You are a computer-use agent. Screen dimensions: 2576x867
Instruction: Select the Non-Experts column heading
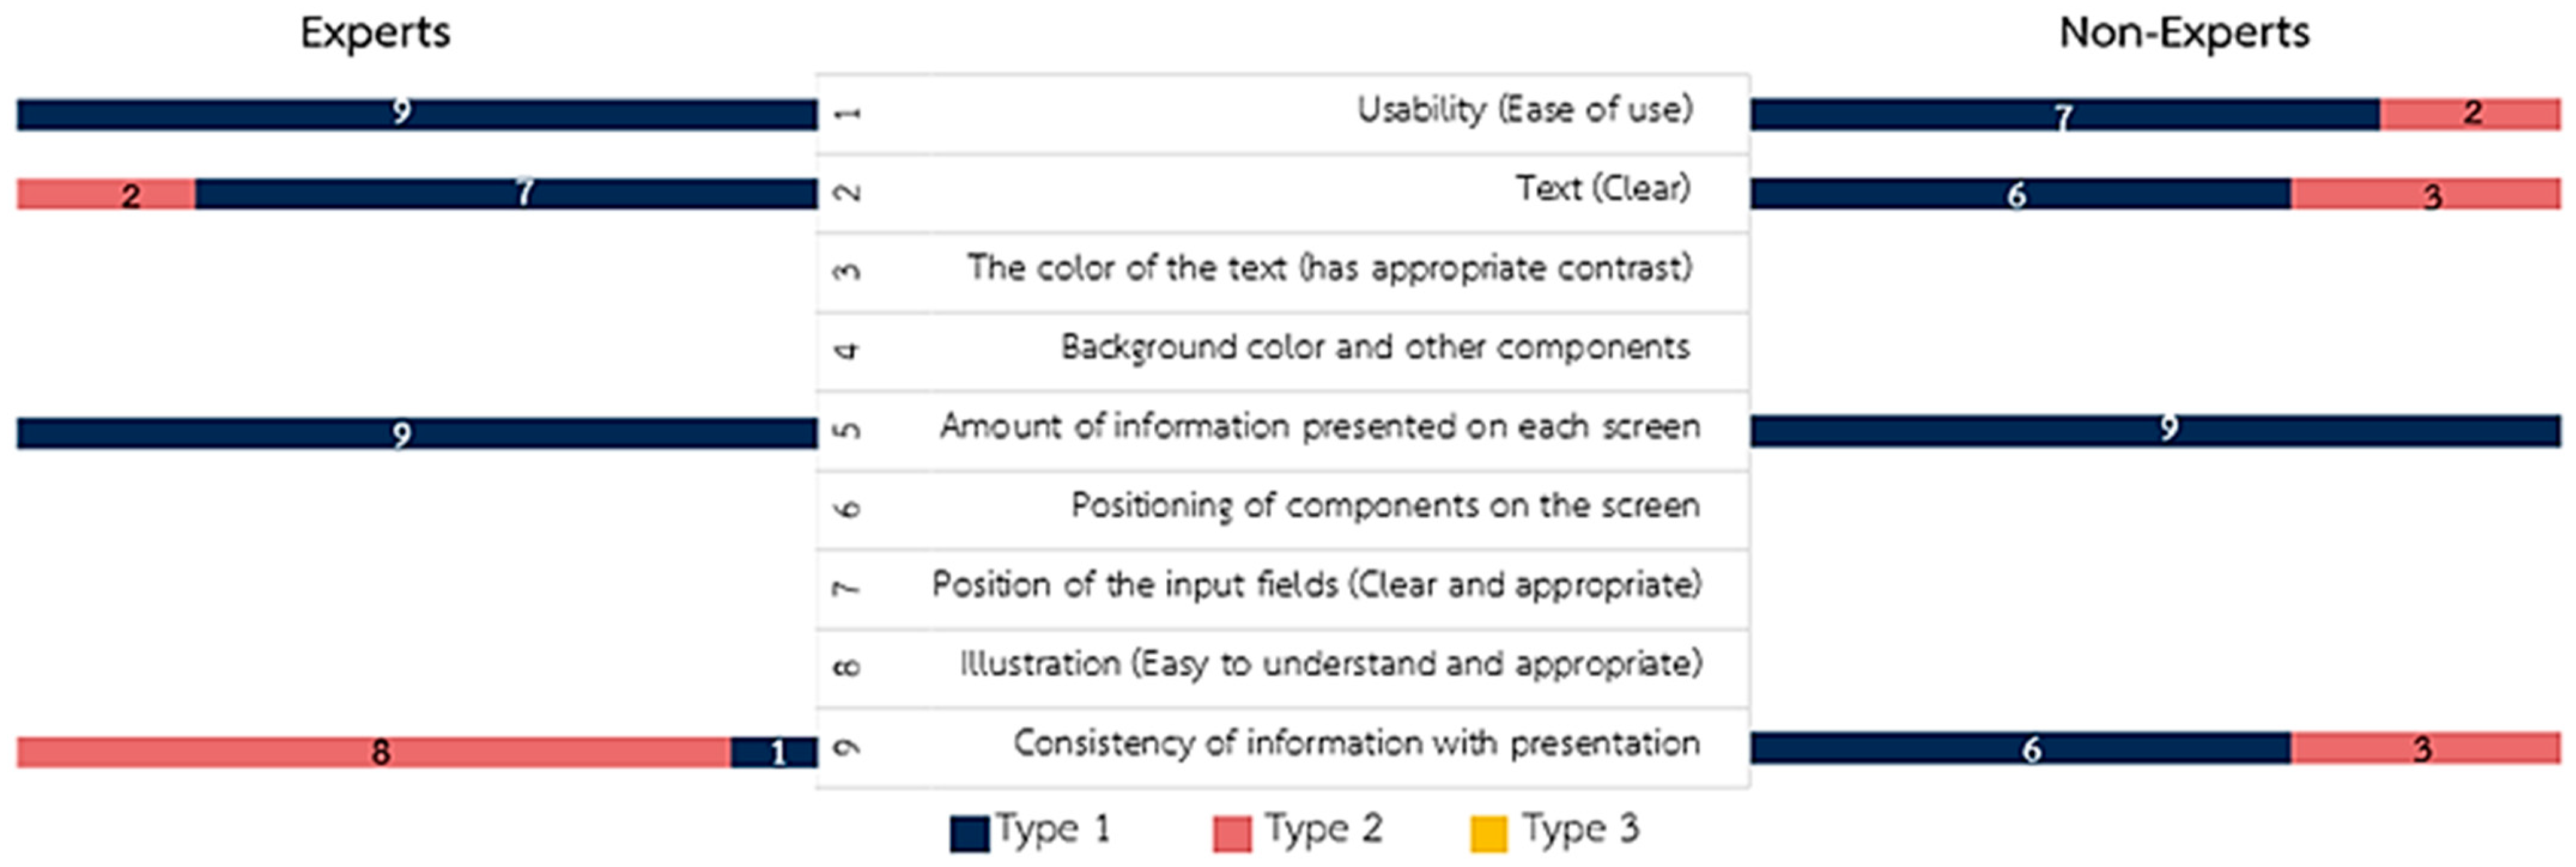(x=2184, y=33)
